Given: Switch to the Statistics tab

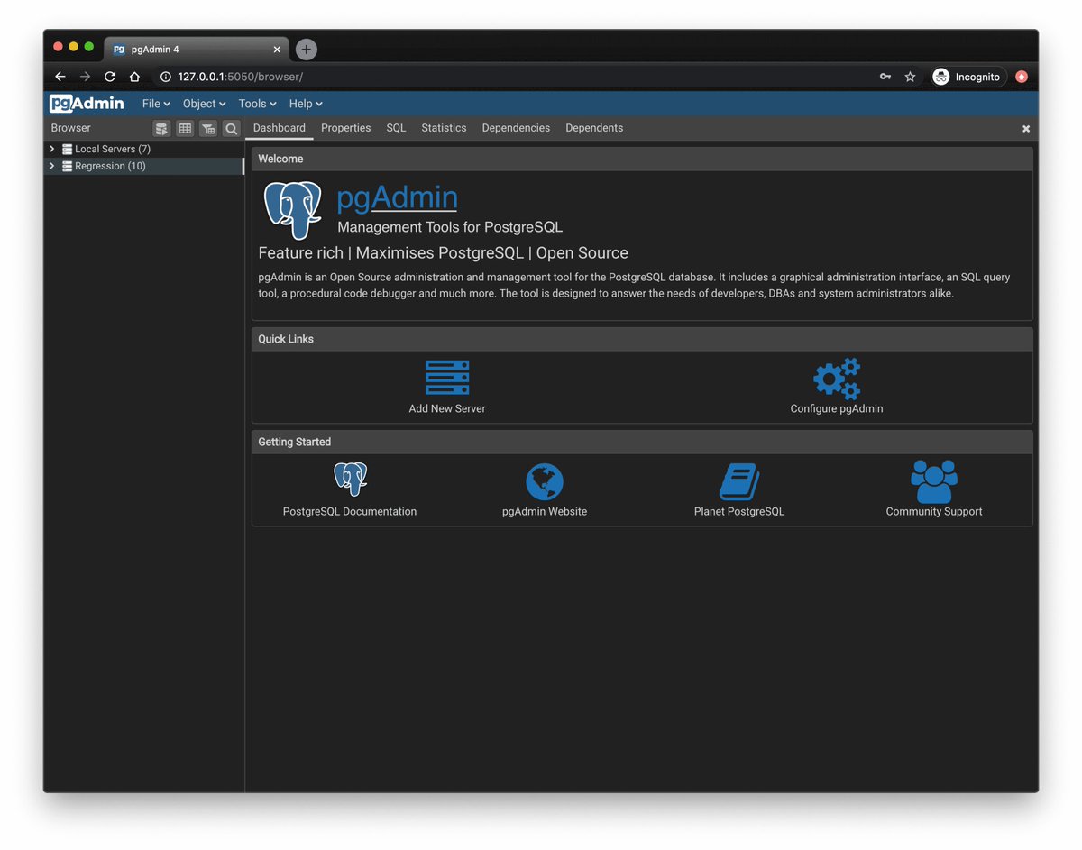Looking at the screenshot, I should 444,128.
